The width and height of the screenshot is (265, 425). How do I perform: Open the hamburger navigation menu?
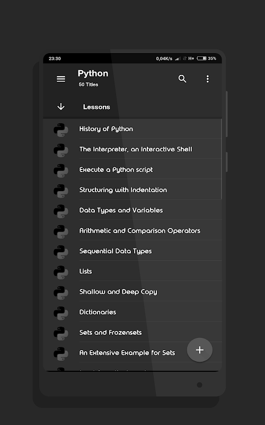pos(61,79)
